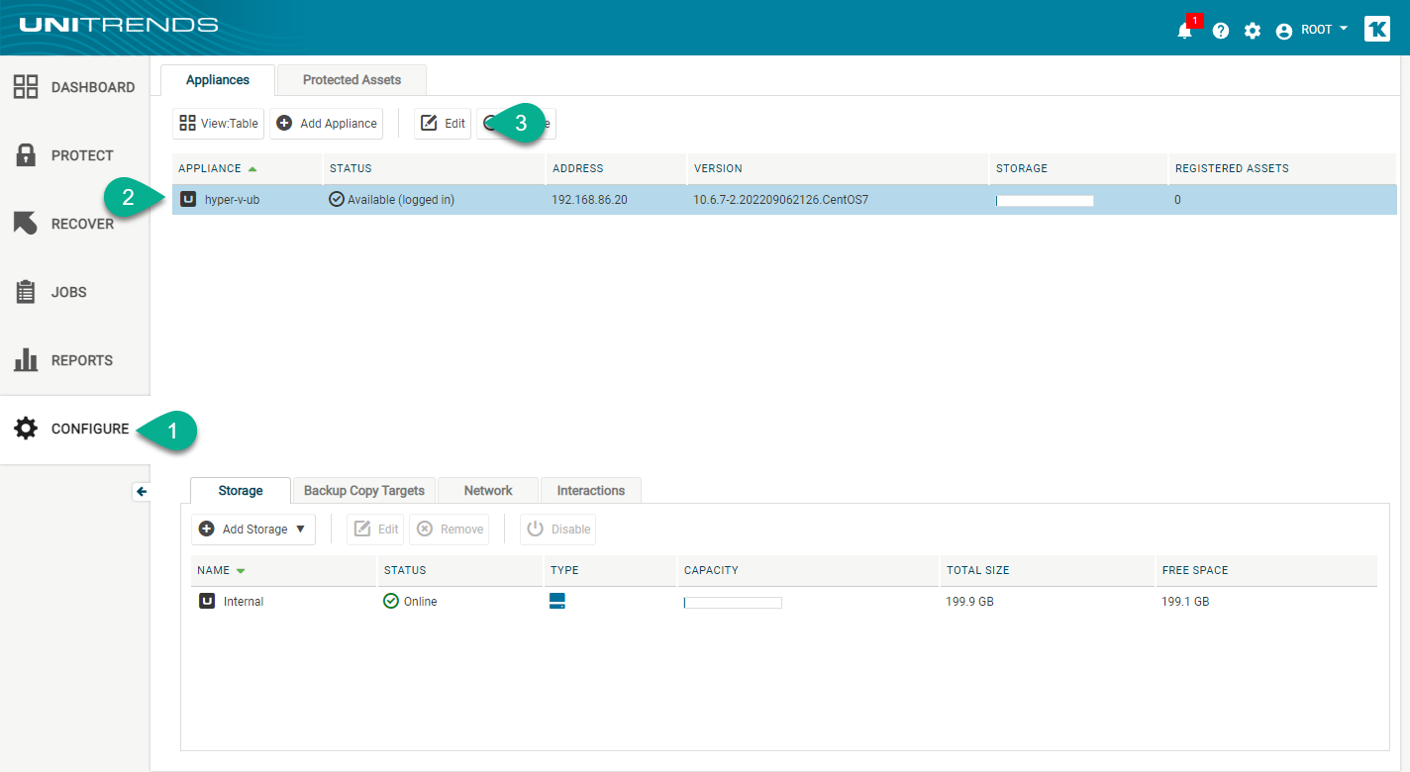Screen dimensions: 1410x772
Task: Switch to the Interactions tab
Action: tap(591, 491)
